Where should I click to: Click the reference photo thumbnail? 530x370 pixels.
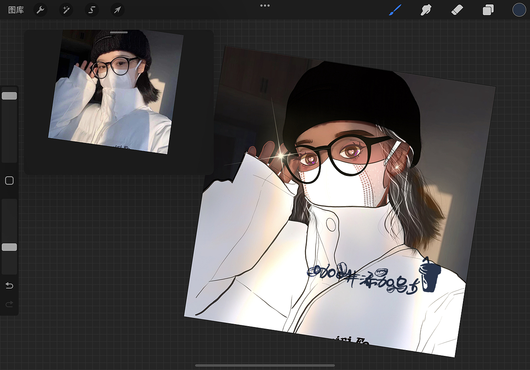coord(116,91)
